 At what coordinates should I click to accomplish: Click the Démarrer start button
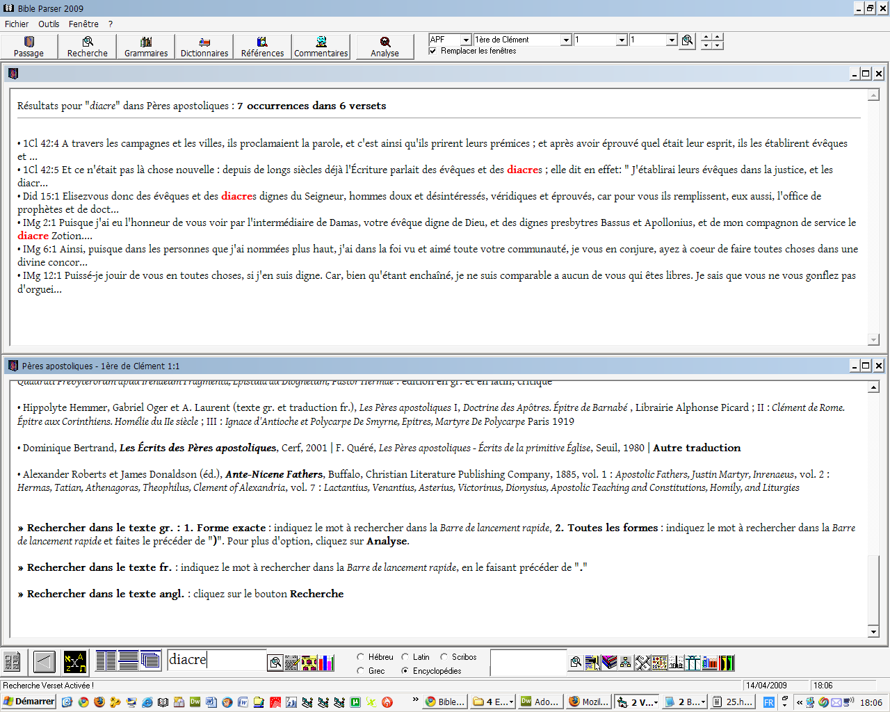tap(29, 702)
